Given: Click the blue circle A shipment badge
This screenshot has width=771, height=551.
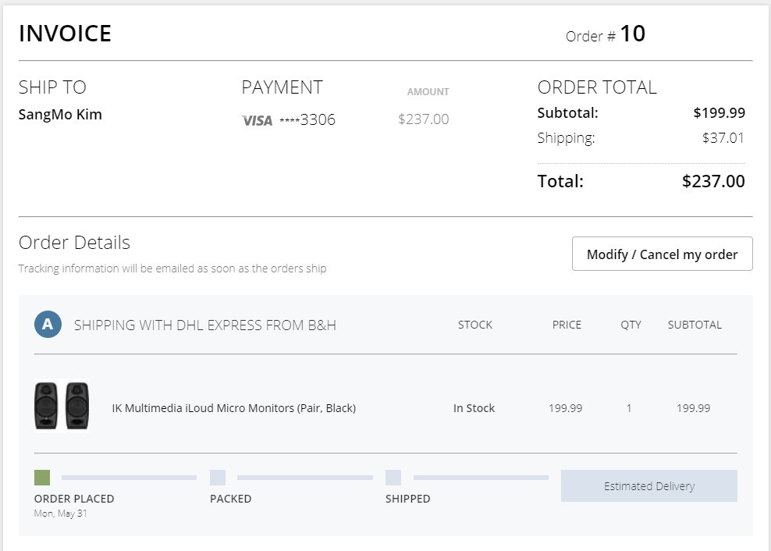Looking at the screenshot, I should pyautogui.click(x=48, y=325).
